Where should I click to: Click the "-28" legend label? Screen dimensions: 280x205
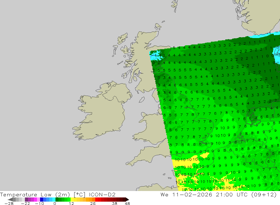point(9,203)
